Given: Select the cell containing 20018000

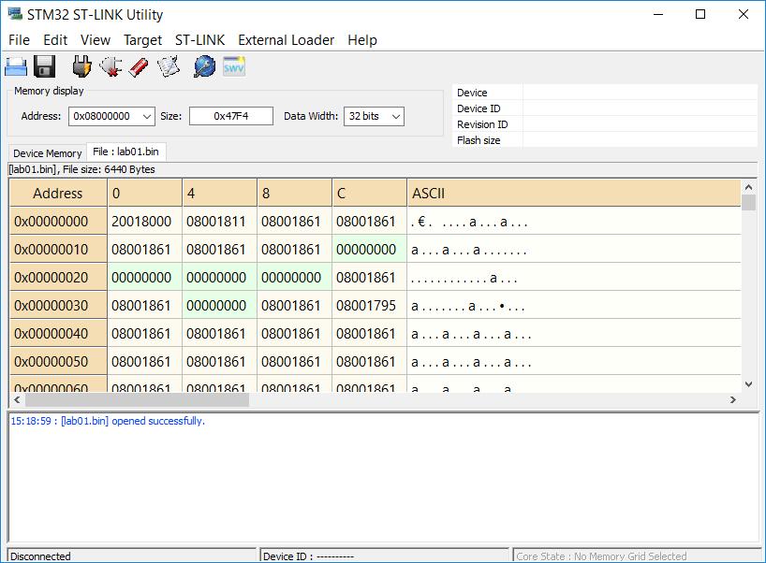Looking at the screenshot, I should (145, 222).
